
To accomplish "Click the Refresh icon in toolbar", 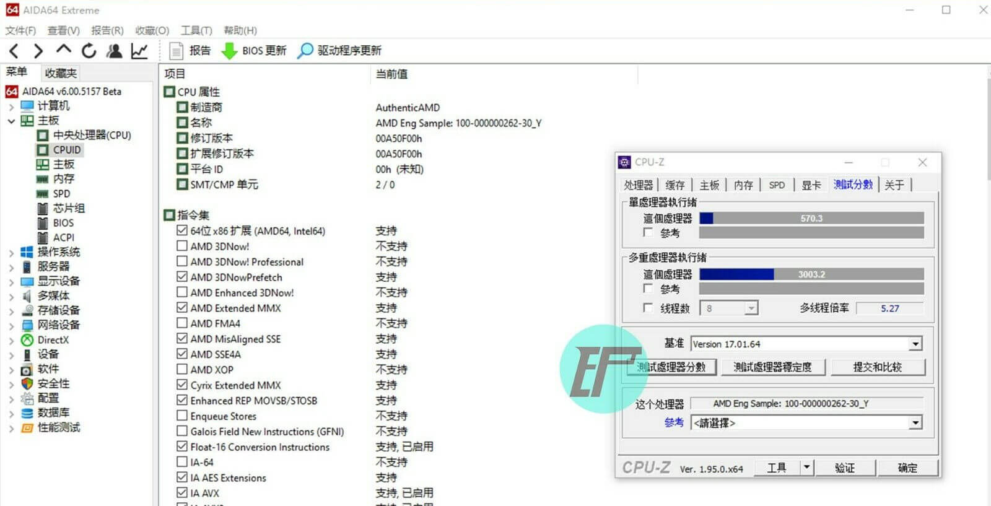I will 89,51.
